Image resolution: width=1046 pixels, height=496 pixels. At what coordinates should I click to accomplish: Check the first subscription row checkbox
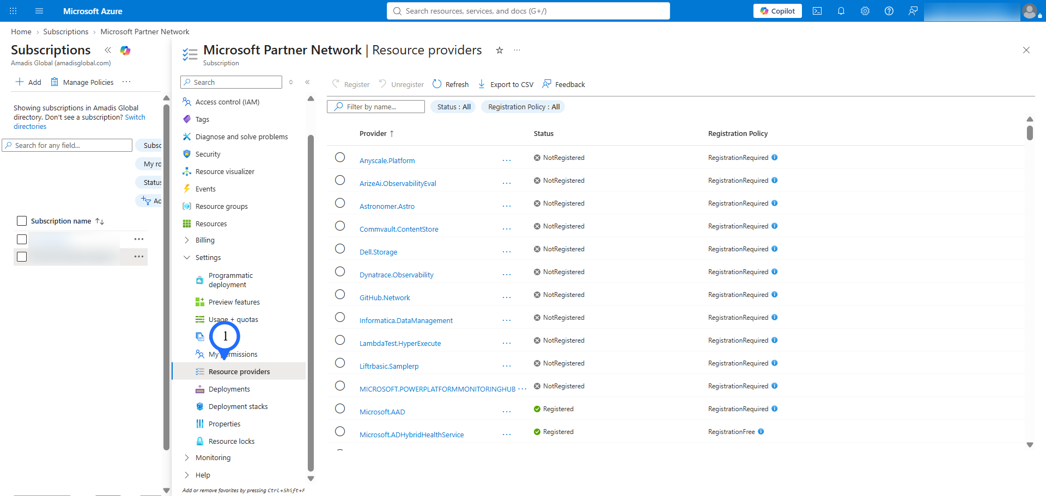click(x=22, y=239)
